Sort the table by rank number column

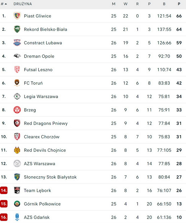click(x=4, y=4)
